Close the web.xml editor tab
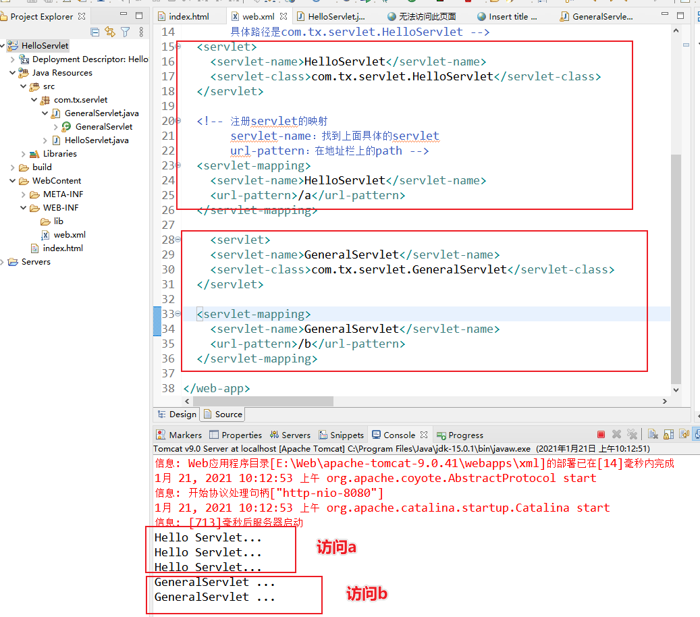The image size is (700, 617). (x=284, y=16)
